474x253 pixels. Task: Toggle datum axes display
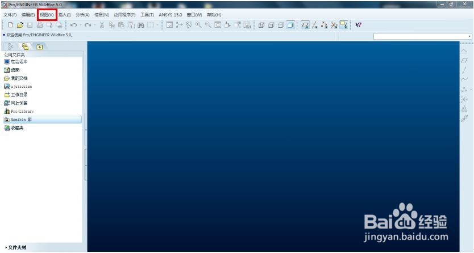(x=315, y=25)
